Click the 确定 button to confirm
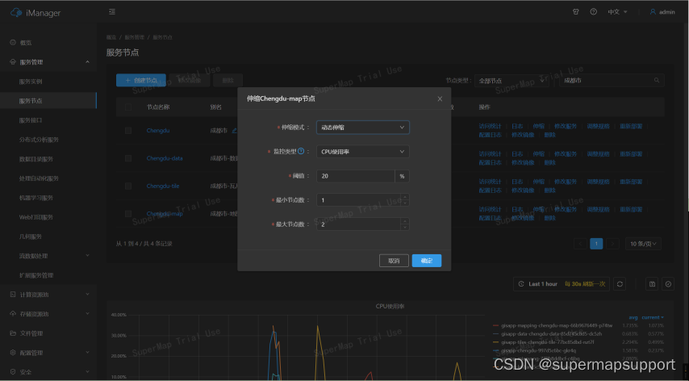 tap(426, 261)
